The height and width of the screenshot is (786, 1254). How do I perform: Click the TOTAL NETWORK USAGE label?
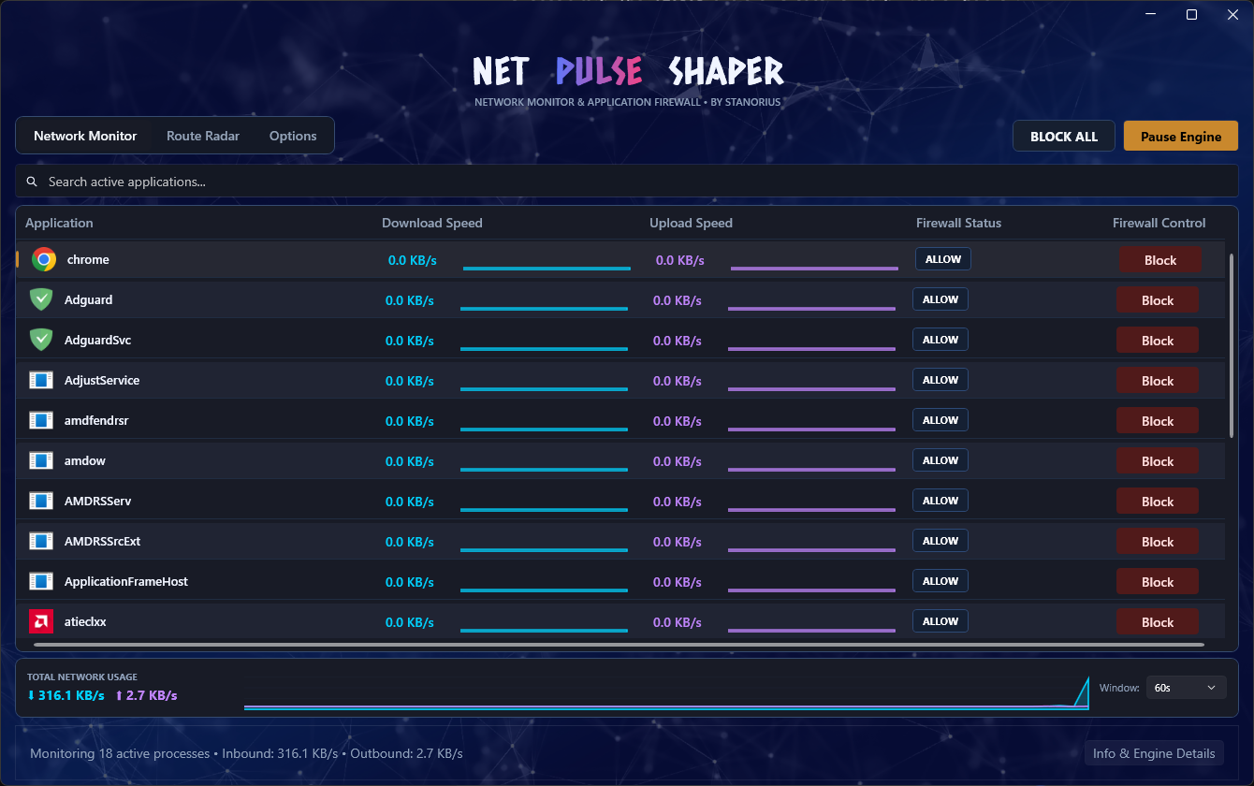pyautogui.click(x=82, y=677)
